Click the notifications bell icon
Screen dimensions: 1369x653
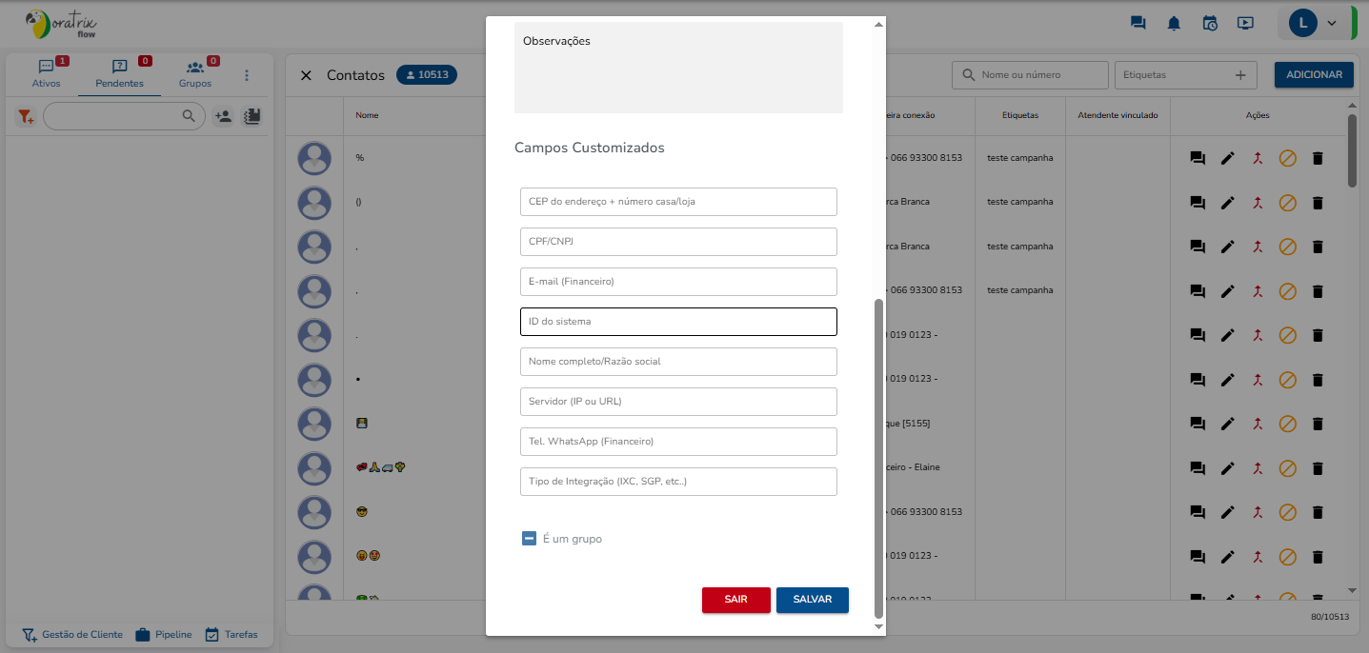pos(1174,24)
